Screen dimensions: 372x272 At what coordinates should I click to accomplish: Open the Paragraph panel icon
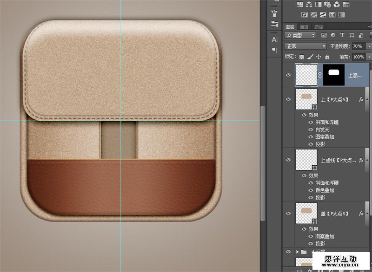pyautogui.click(x=274, y=50)
